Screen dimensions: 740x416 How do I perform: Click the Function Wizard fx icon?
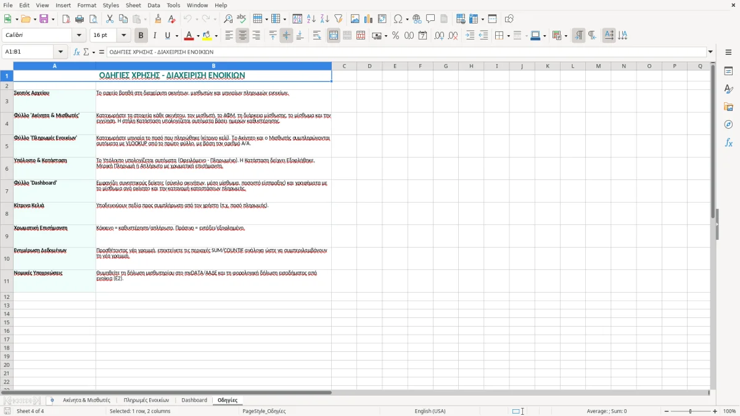pos(76,52)
